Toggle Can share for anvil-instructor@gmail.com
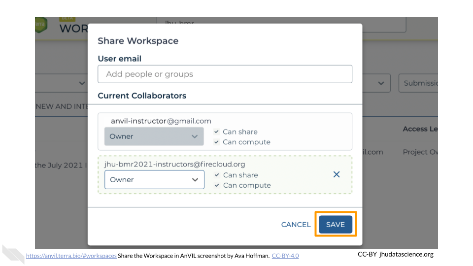The image size is (473, 266). tap(216, 132)
